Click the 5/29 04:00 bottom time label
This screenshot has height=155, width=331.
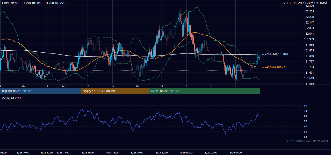(x=235, y=152)
